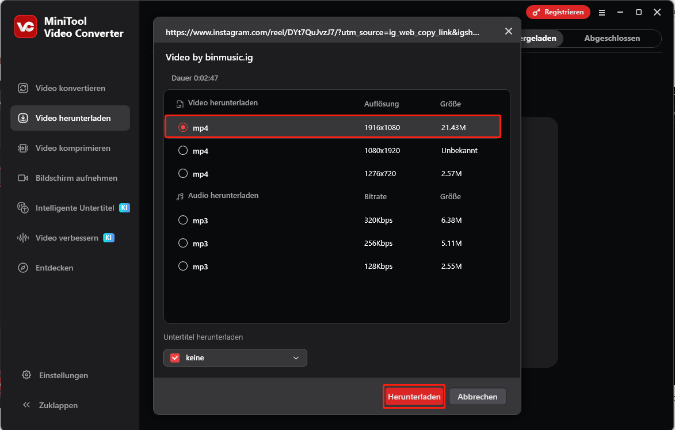The width and height of the screenshot is (675, 430).
Task: Click the Herunterladen button
Action: 414,397
